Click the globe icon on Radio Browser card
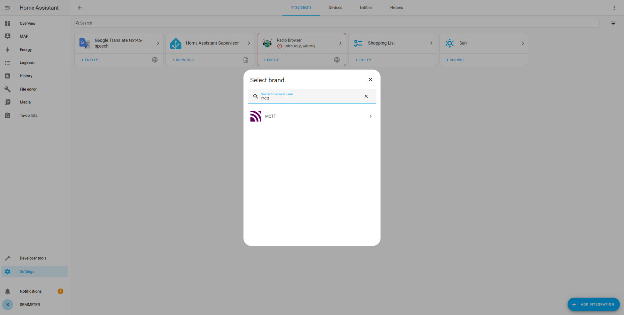This screenshot has height=315, width=624. [337, 60]
